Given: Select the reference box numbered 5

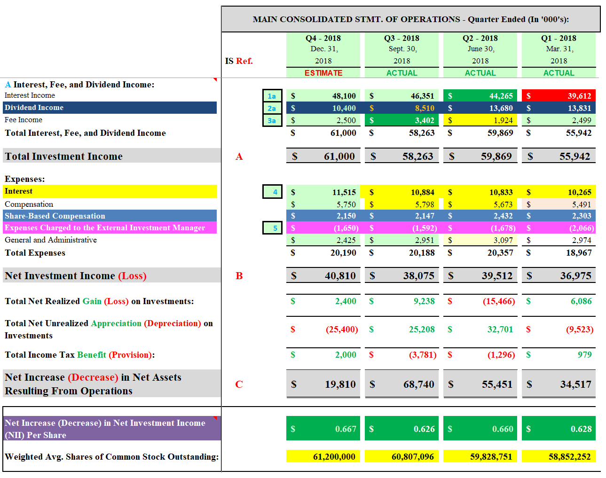Looking at the screenshot, I should click(x=272, y=228).
